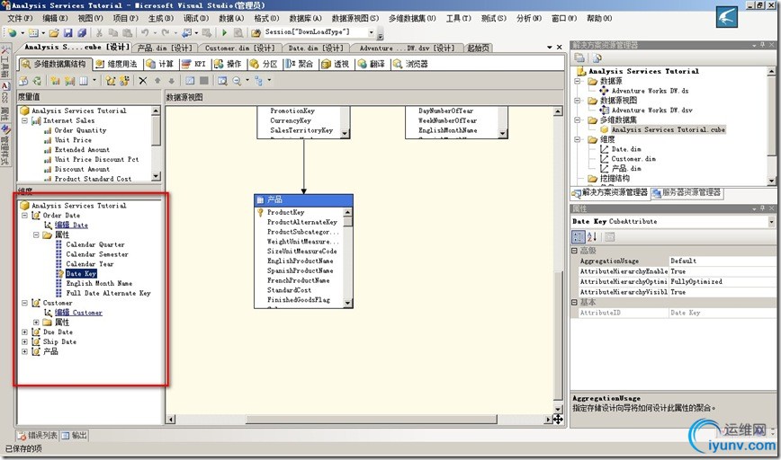Collapse 属性 folder under Order Date
This screenshot has height=460, width=781.
coord(36,234)
